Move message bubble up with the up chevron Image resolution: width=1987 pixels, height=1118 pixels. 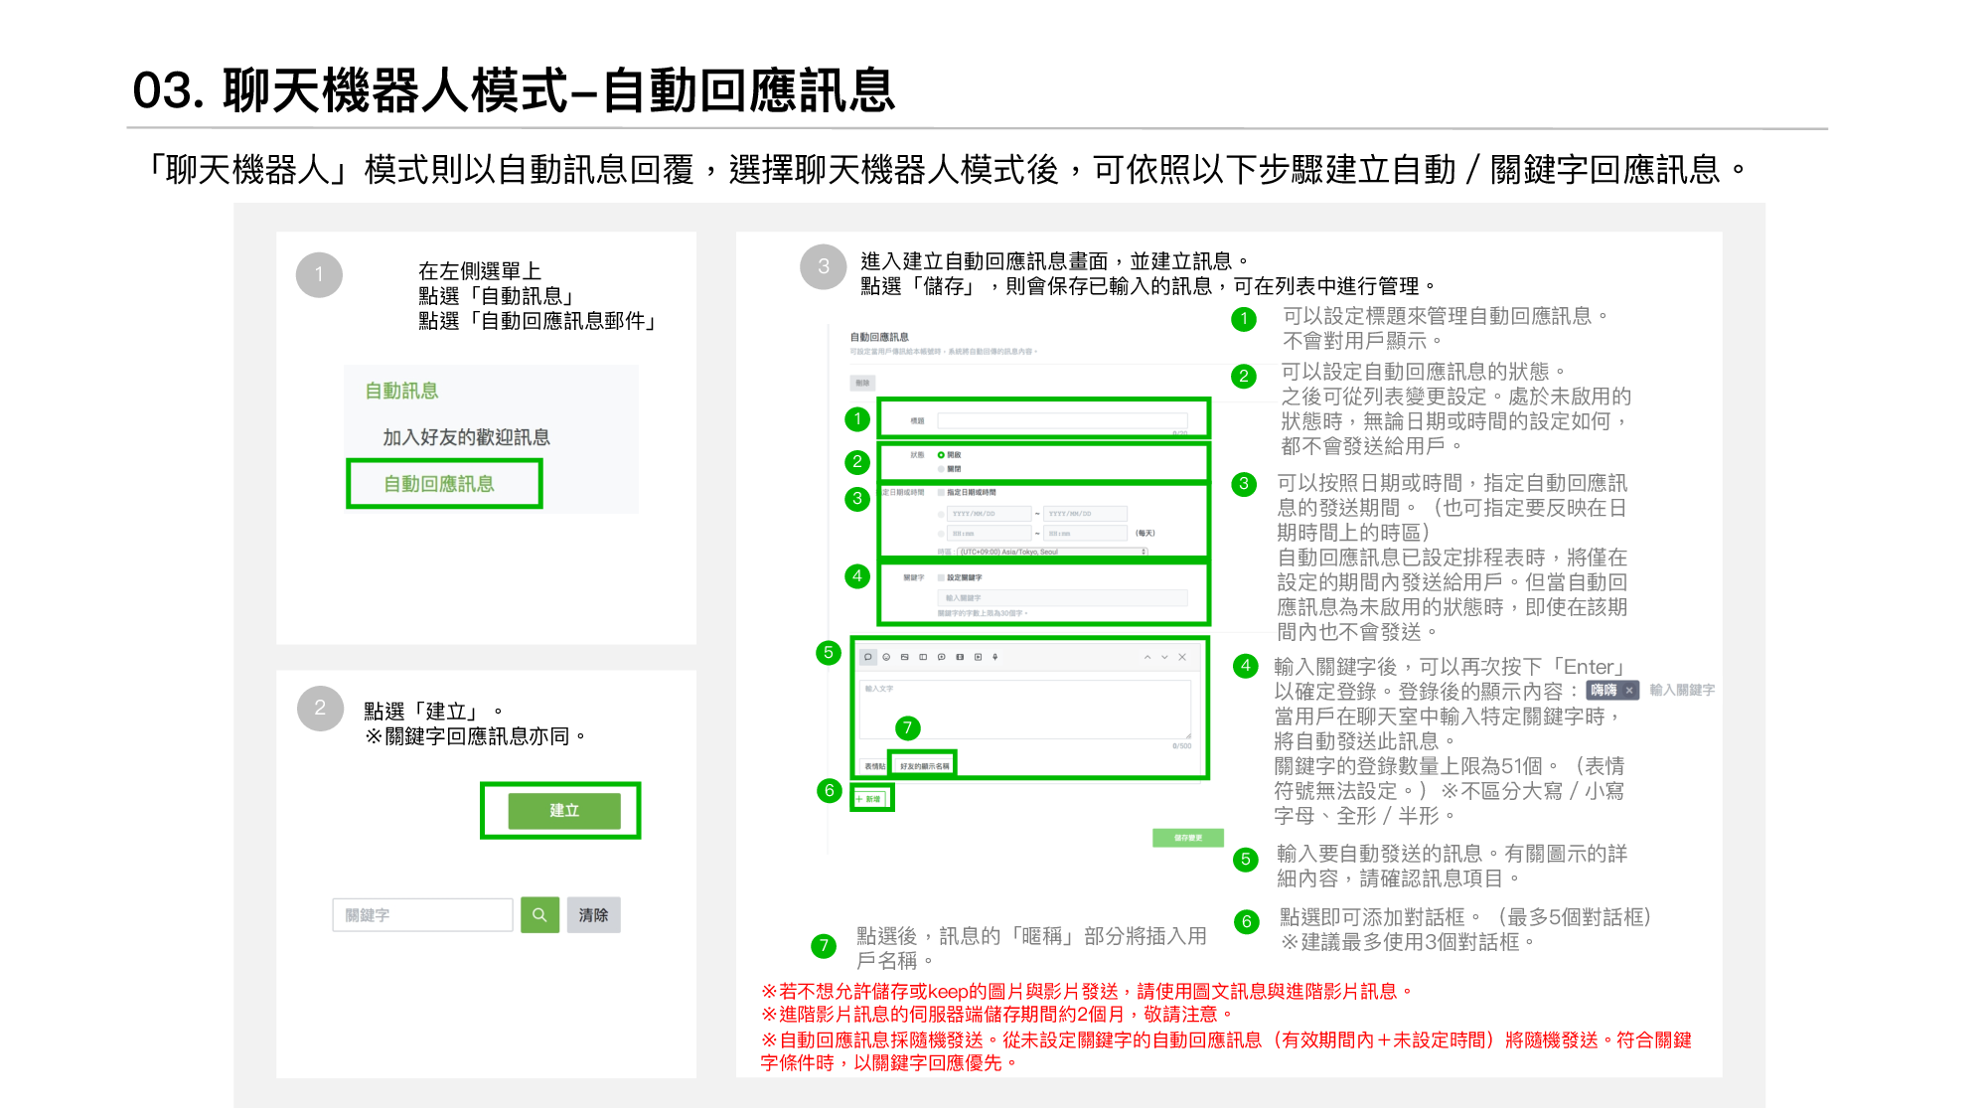[x=1147, y=657]
